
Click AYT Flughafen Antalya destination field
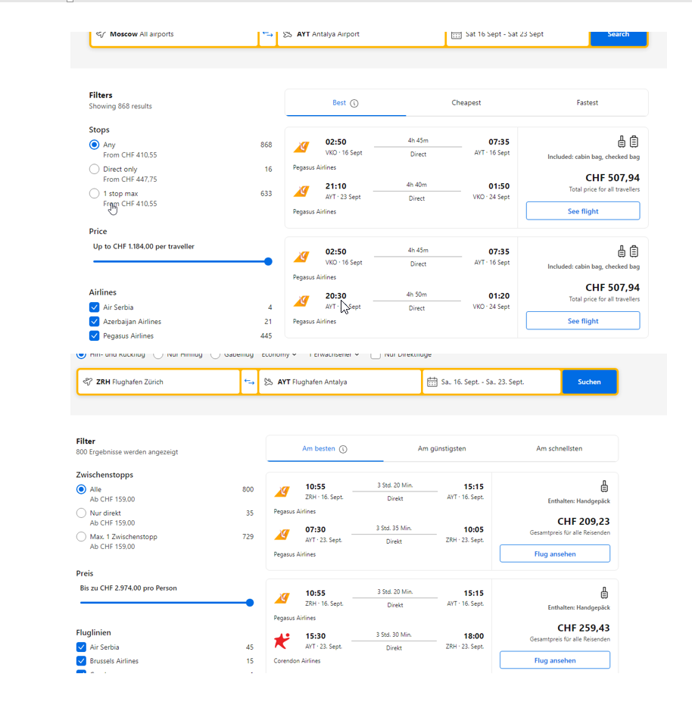pyautogui.click(x=340, y=382)
